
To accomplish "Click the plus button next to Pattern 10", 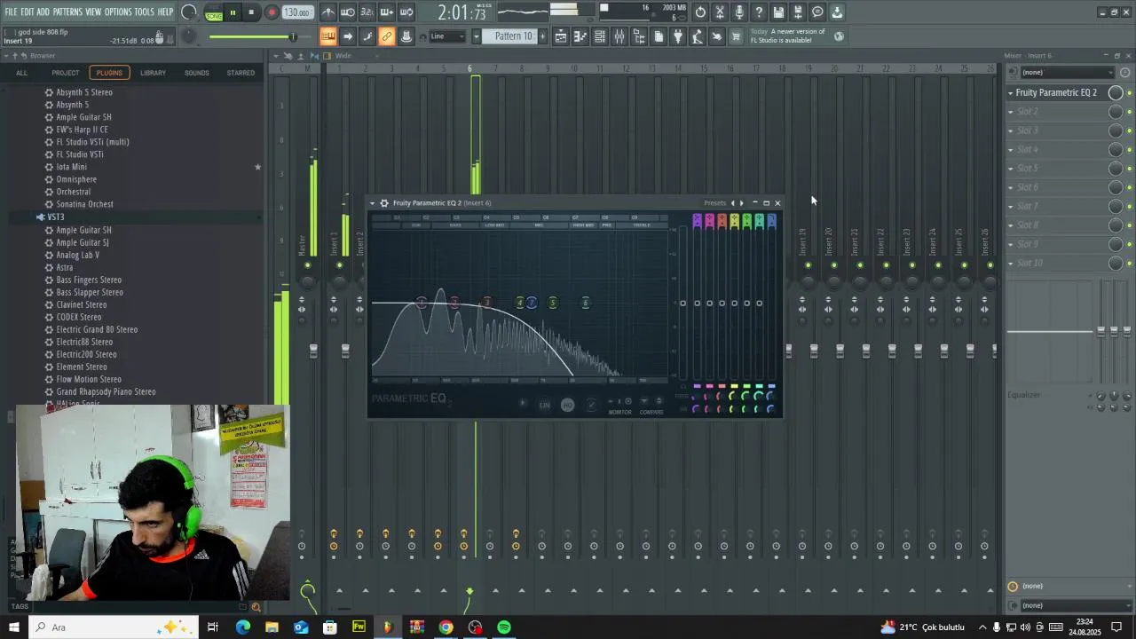I will [x=543, y=36].
